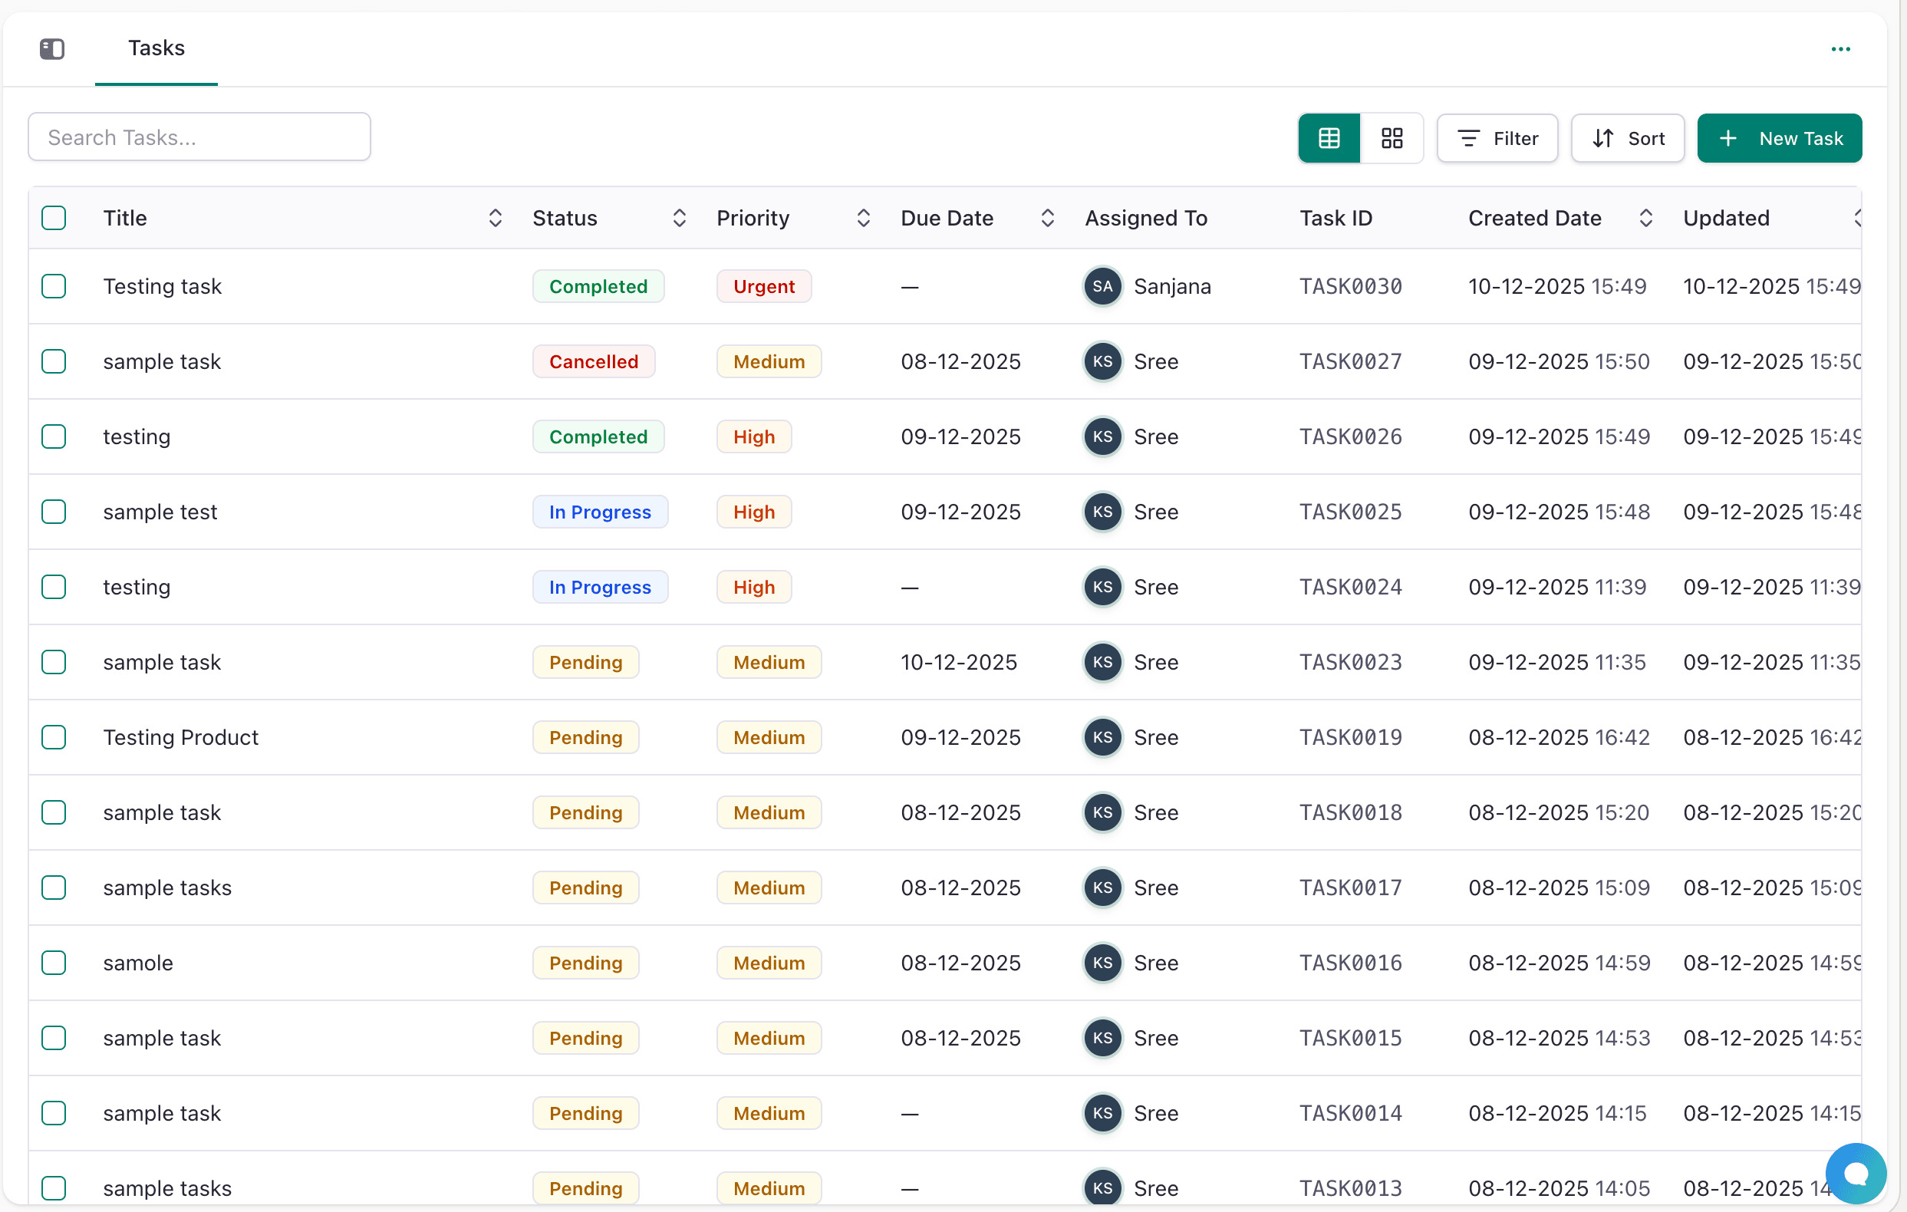This screenshot has height=1212, width=1907.
Task: Click the KS avatar on TASK0015 row
Action: pyautogui.click(x=1102, y=1039)
